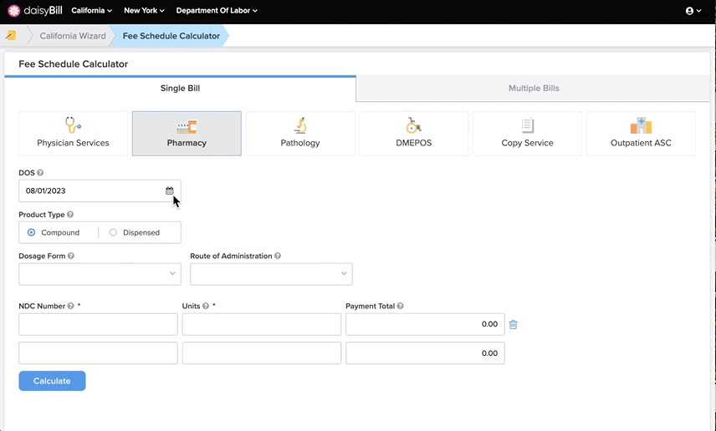The image size is (716, 431).
Task: Select the DMEPOS wheelchair tile
Action: [414, 134]
